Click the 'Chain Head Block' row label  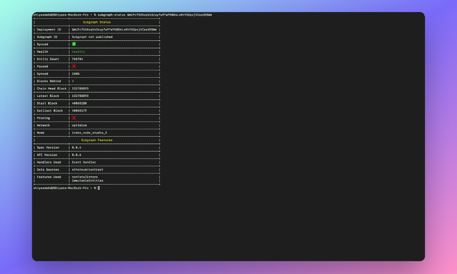point(52,89)
